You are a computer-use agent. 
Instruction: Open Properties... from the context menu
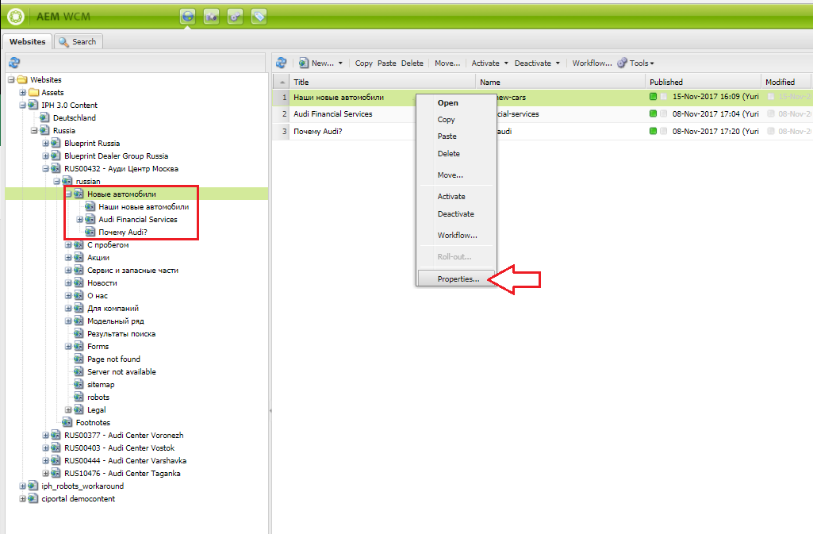coord(456,279)
